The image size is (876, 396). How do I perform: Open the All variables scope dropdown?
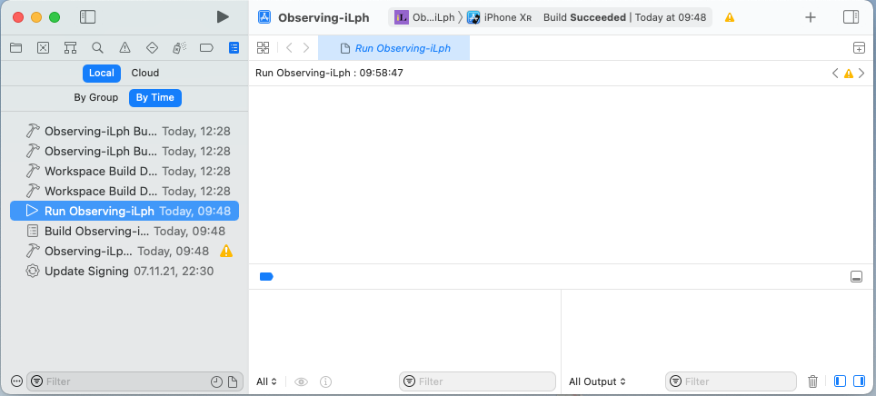[x=266, y=382]
